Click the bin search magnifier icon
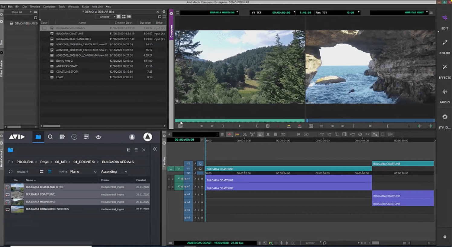The height and width of the screenshot is (247, 452). (160, 17)
